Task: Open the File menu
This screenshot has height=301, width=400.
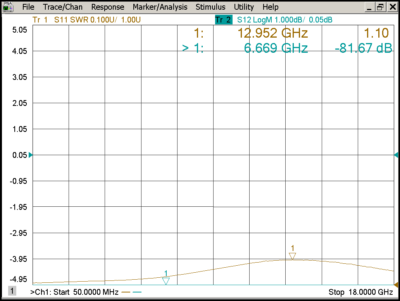Action: [28, 7]
